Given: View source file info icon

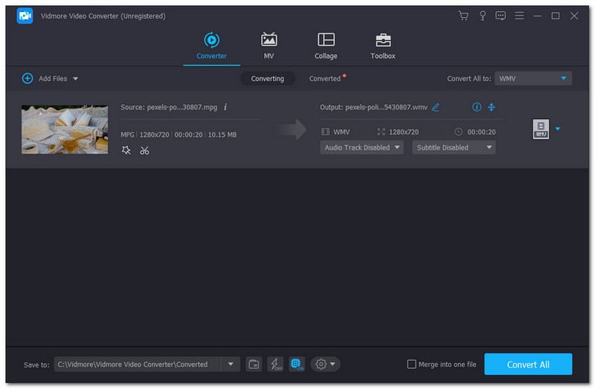Looking at the screenshot, I should coord(225,107).
